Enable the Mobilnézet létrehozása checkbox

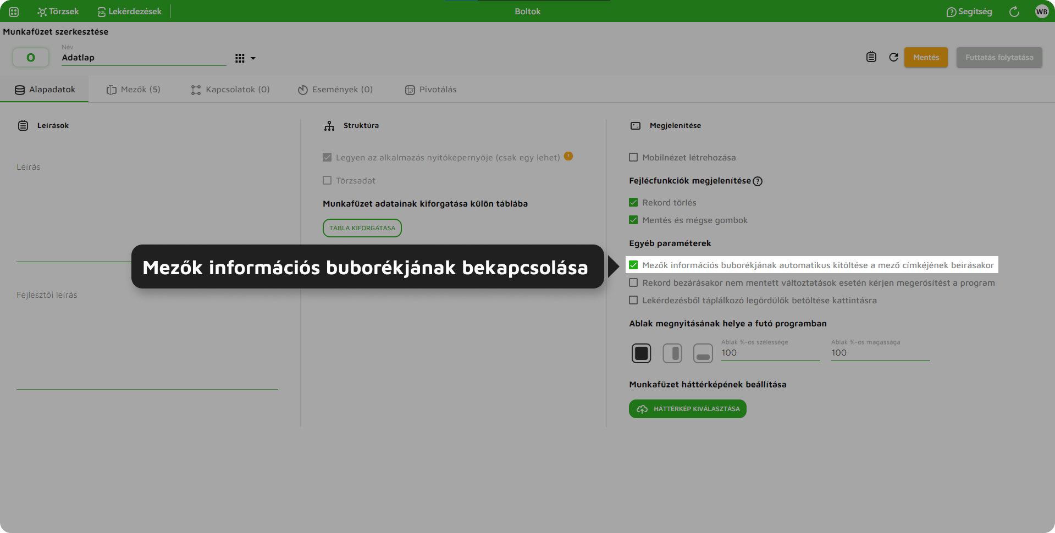(633, 157)
